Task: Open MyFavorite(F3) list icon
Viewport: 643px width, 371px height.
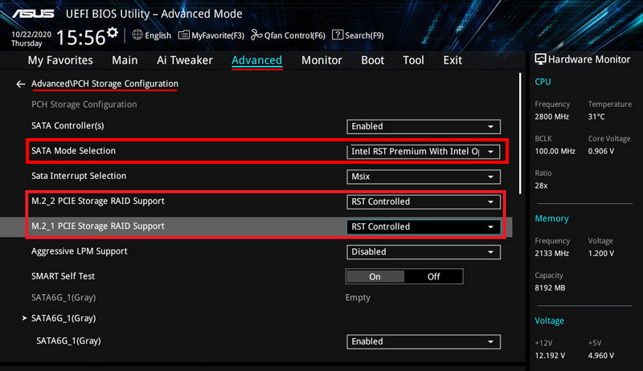Action: click(x=184, y=35)
